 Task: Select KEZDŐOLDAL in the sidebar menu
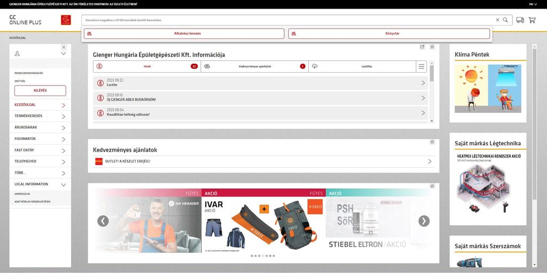(x=40, y=105)
